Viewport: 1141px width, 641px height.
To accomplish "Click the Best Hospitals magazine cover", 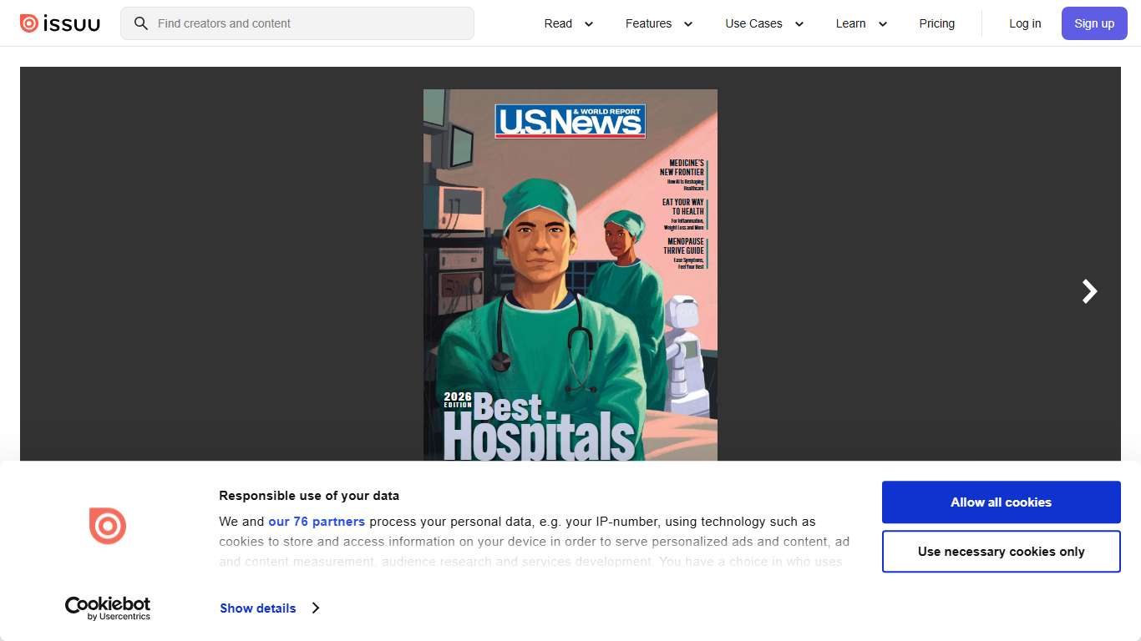I will (x=570, y=275).
